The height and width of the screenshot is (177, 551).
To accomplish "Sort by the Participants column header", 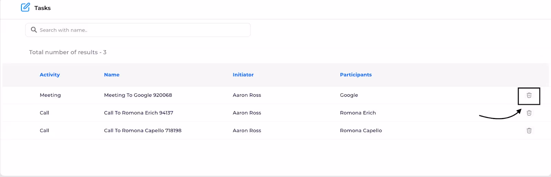I will [x=356, y=75].
